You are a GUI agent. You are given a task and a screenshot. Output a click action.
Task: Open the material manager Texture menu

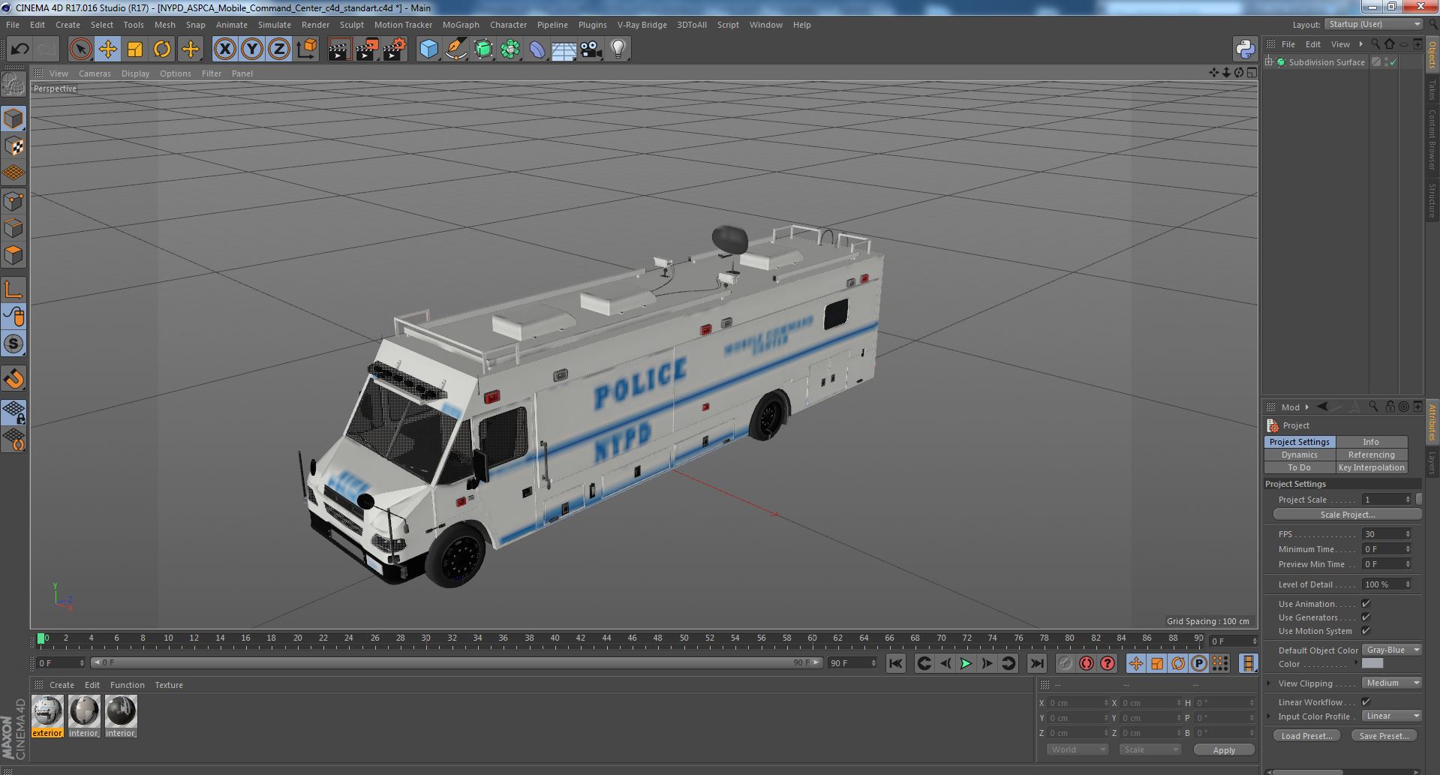169,685
